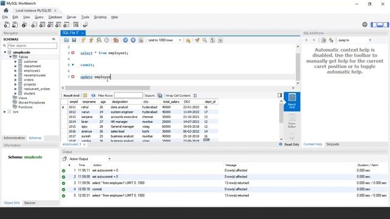Click the create function toolbar icon
The height and width of the screenshot is (219, 390).
66,24
